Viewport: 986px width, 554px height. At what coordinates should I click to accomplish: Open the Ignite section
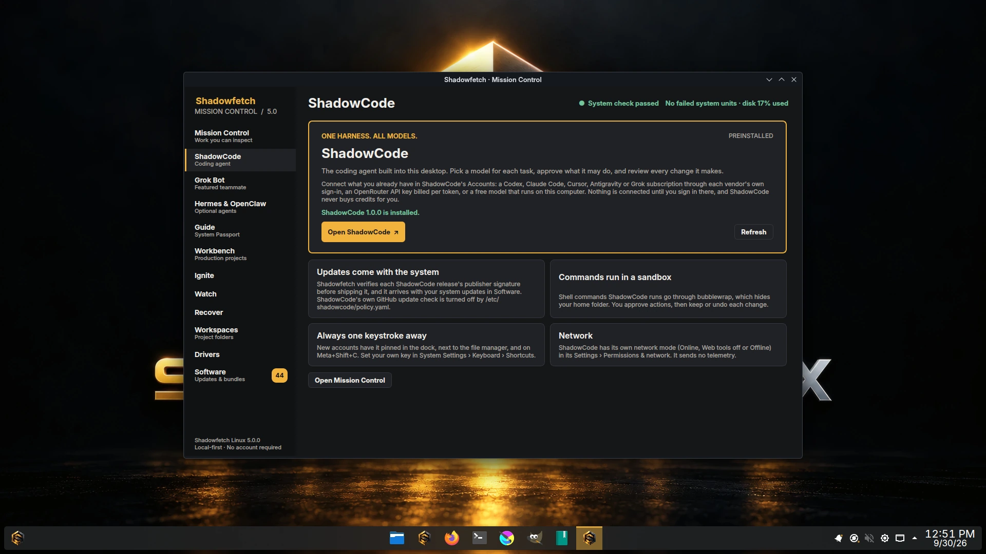240,275
